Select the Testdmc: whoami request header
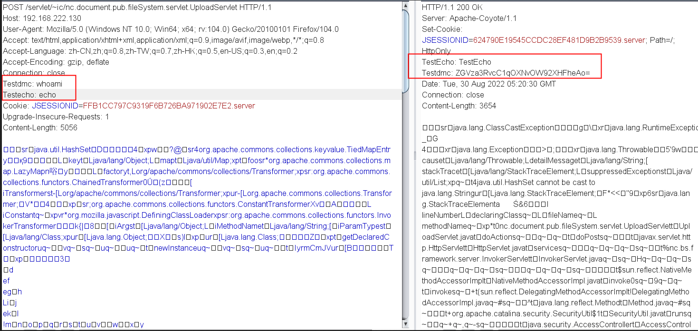The image size is (698, 331). pyautogui.click(x=32, y=84)
